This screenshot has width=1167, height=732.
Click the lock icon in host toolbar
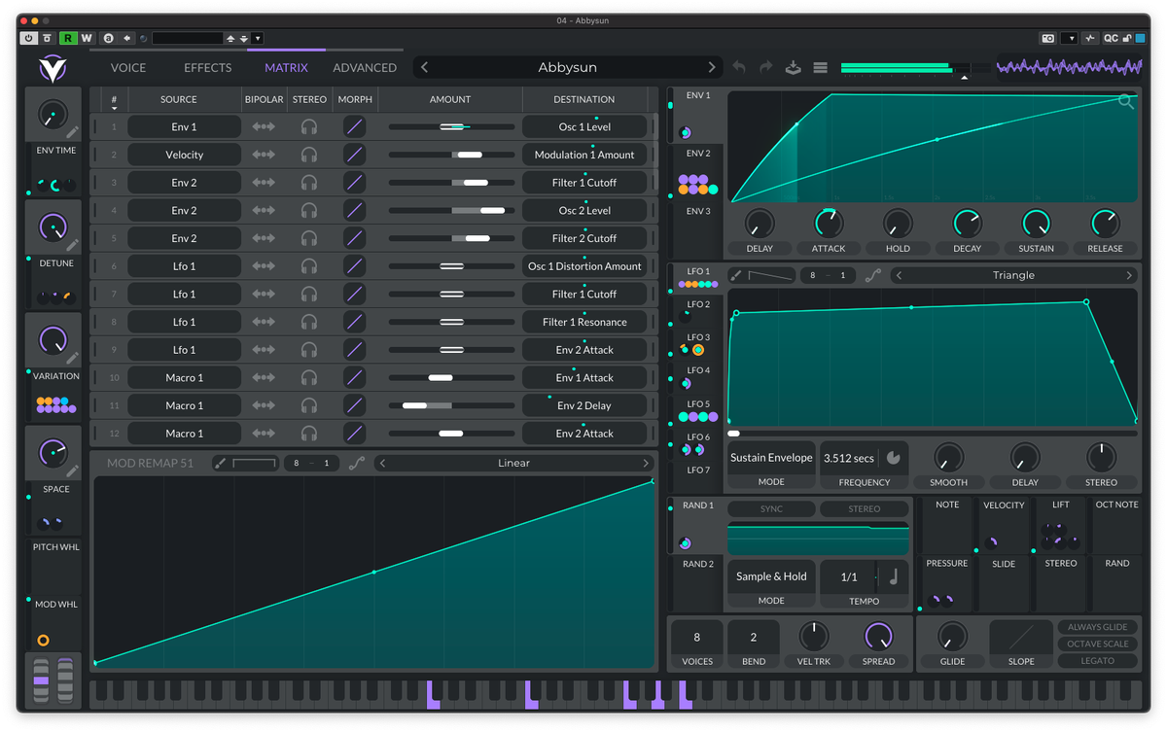pyautogui.click(x=1127, y=38)
